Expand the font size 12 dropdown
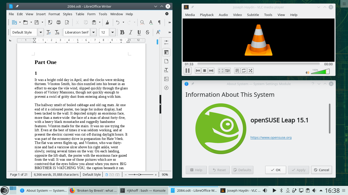 pos(113,32)
